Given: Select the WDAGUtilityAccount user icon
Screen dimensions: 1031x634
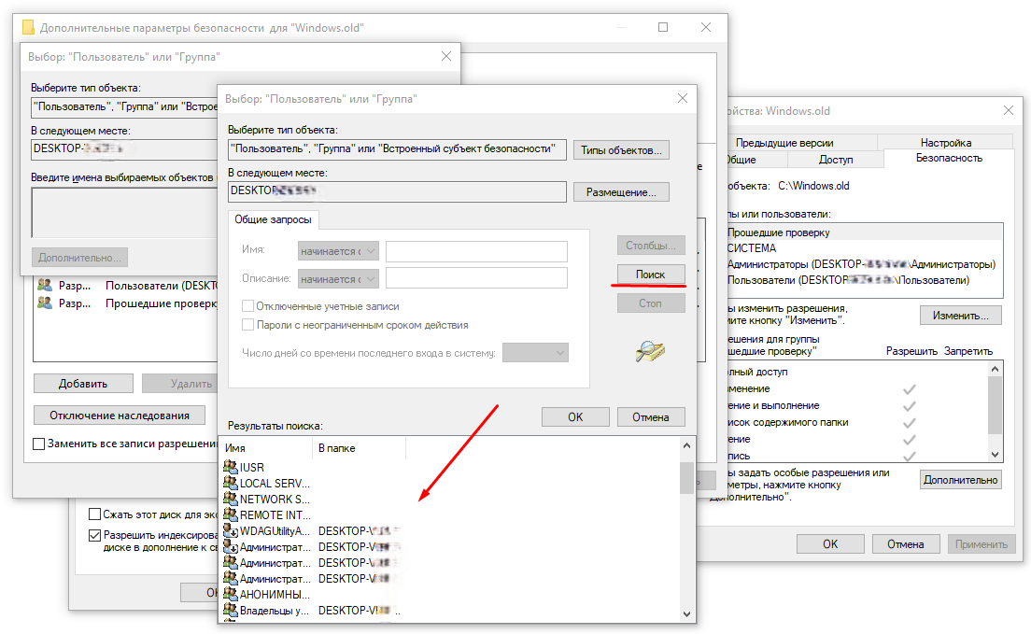Looking at the screenshot, I should (230, 530).
